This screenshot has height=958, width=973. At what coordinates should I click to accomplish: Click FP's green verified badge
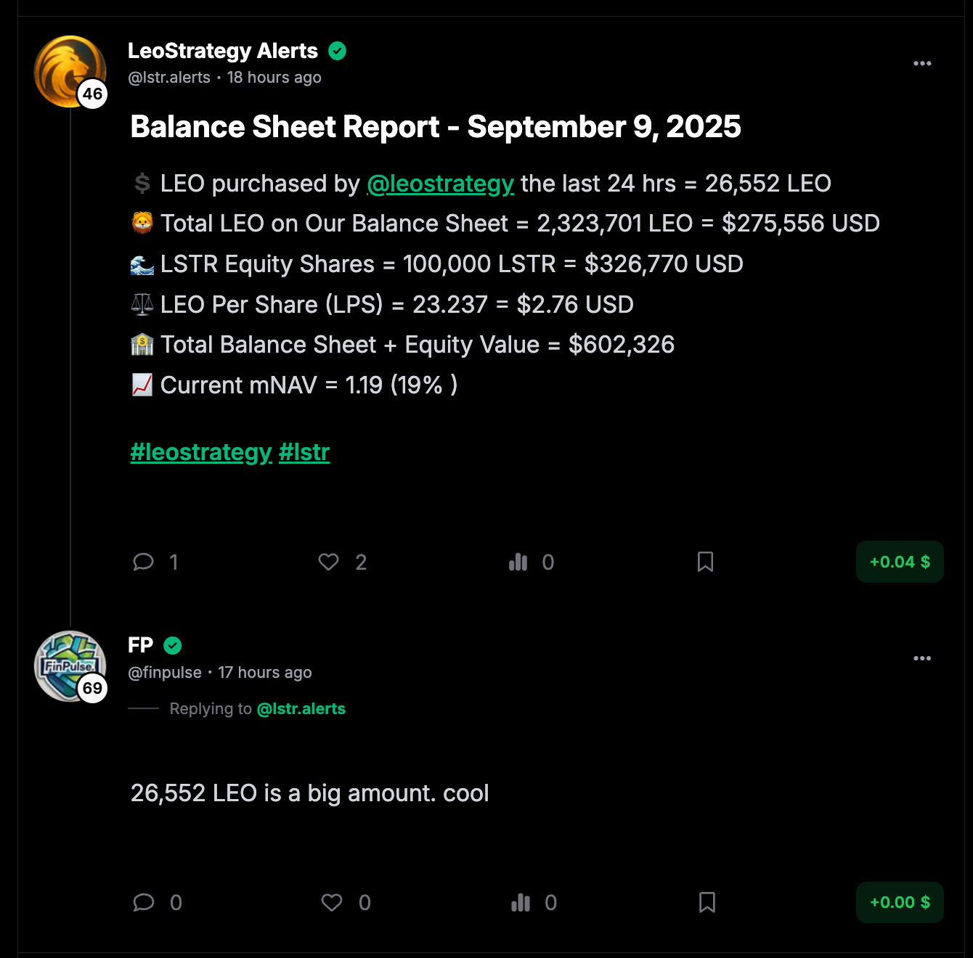coord(173,645)
